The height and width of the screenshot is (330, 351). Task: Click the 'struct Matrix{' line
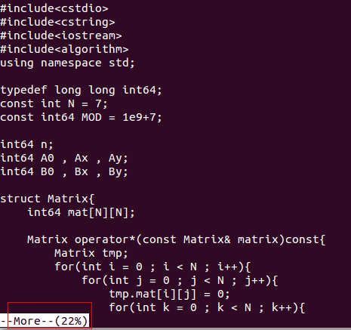[x=48, y=199]
